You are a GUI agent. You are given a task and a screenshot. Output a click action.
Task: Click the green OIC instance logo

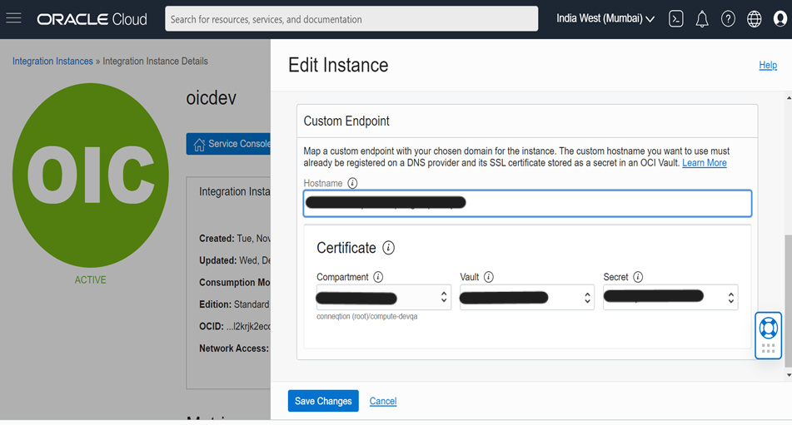click(91, 175)
